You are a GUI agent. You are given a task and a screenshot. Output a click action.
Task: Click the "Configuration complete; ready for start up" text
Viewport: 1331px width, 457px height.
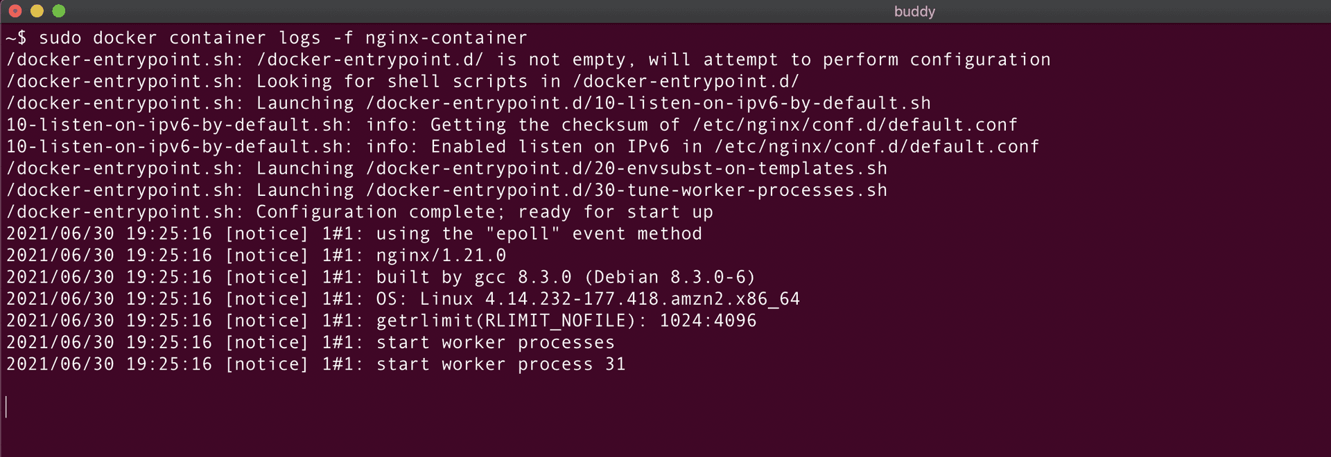pos(485,212)
